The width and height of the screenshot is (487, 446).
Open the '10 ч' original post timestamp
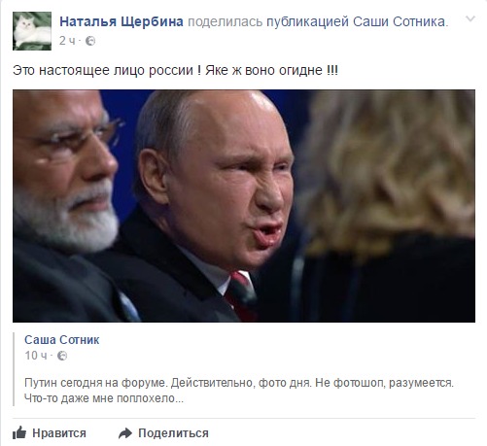[36, 356]
